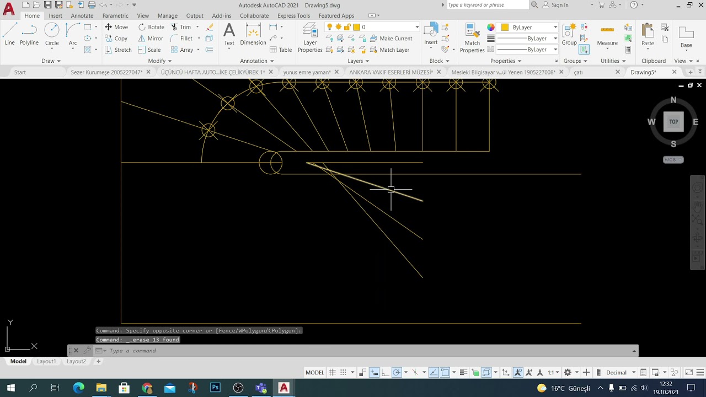This screenshot has width=706, height=397.
Task: Click the WCS coordinate system label
Action: pos(673,160)
